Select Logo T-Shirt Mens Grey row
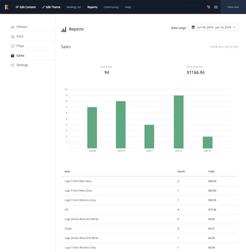 150,191
